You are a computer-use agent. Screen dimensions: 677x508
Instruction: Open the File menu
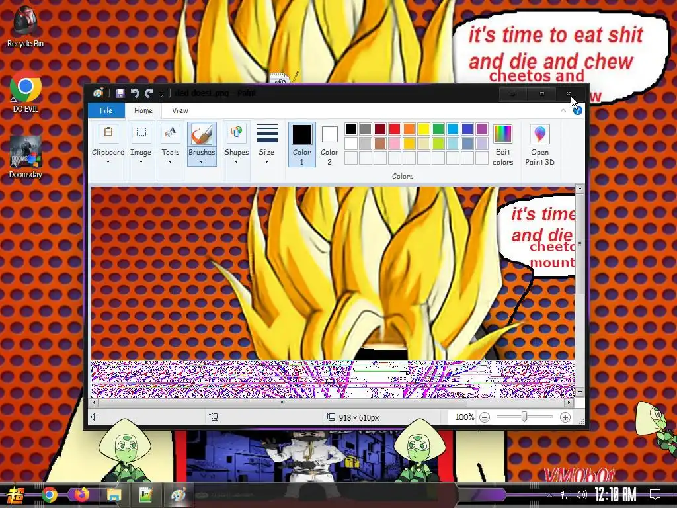(106, 110)
